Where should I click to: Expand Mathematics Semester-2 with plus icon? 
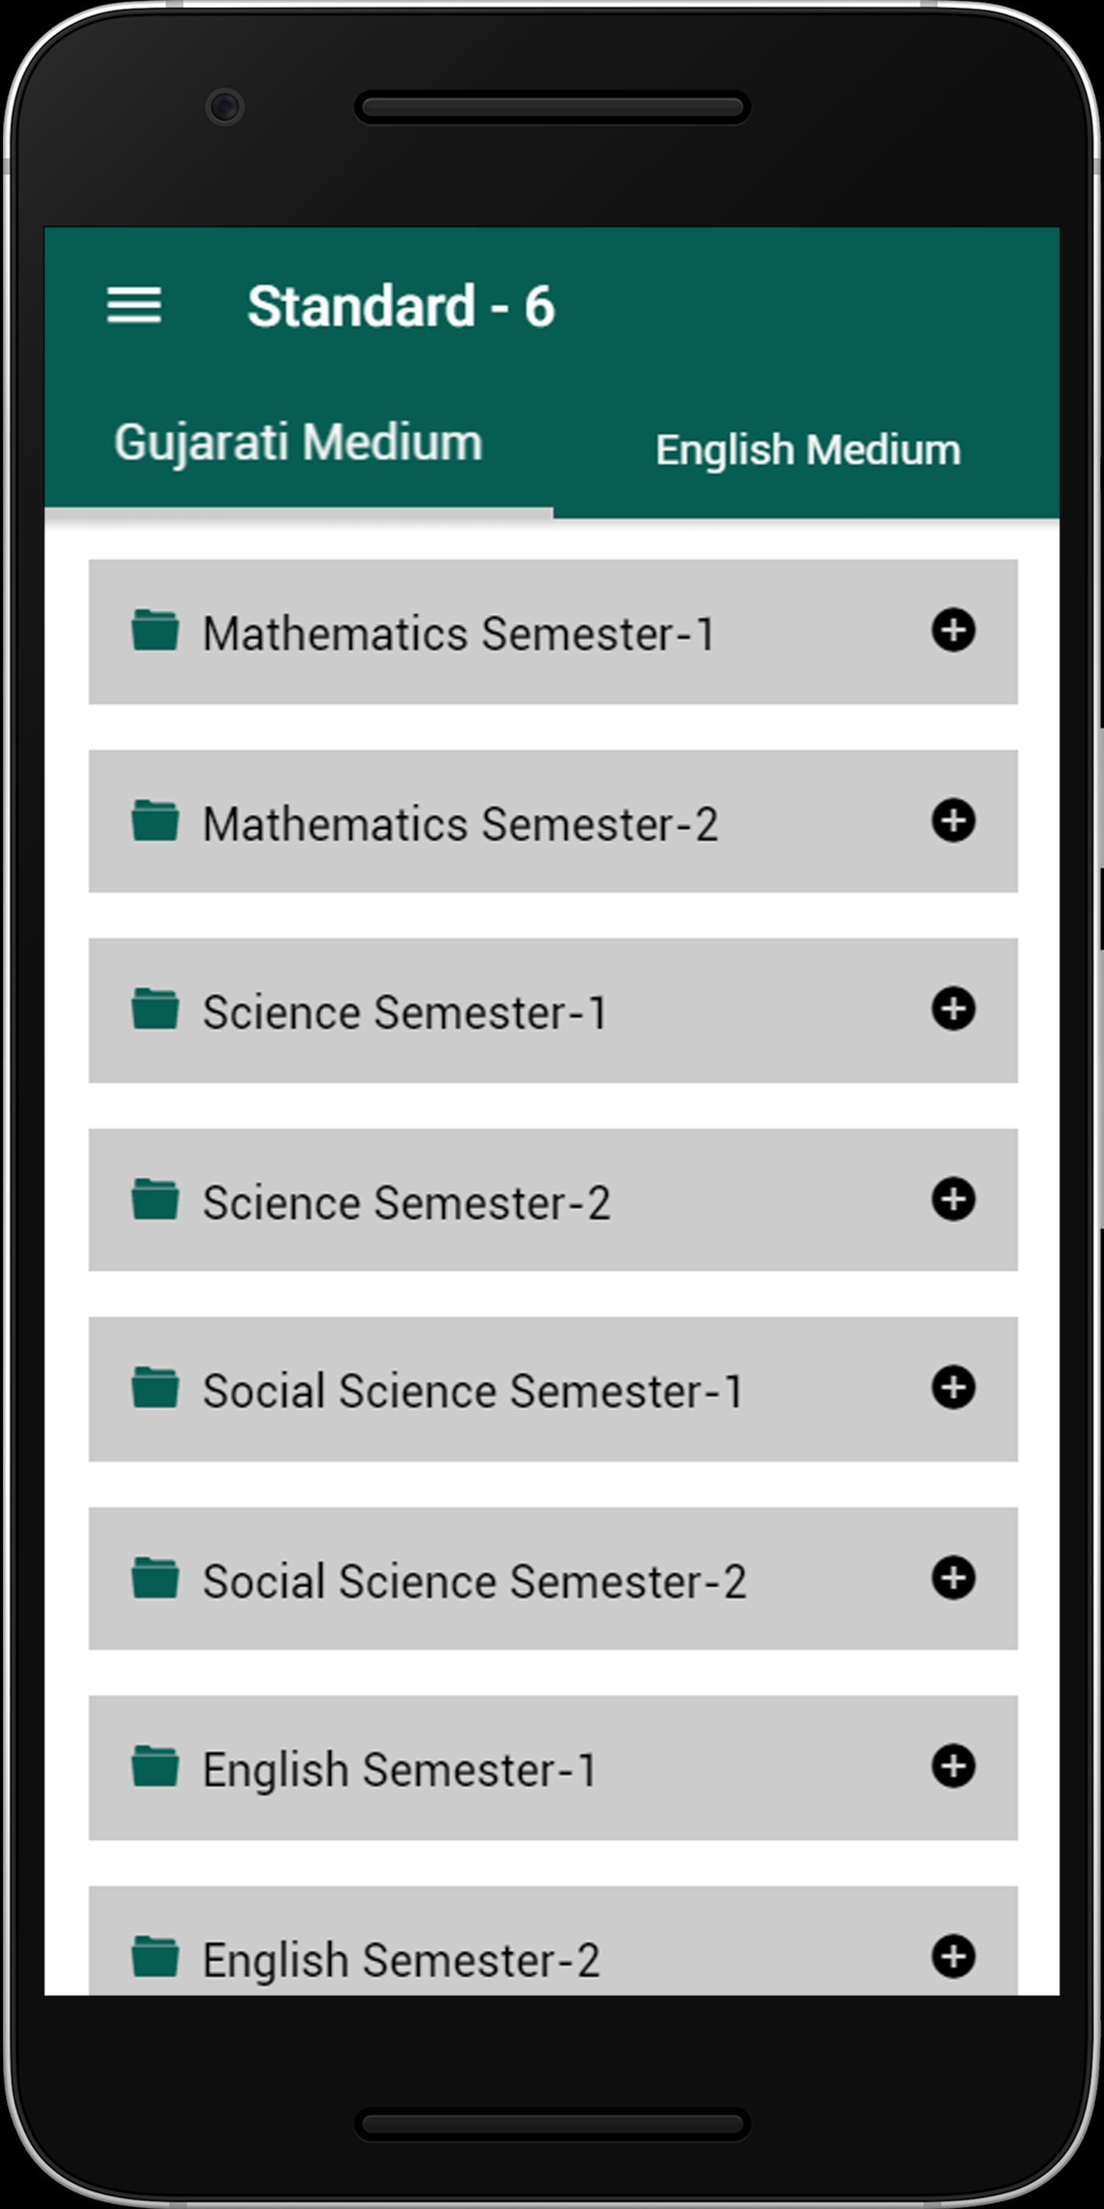click(x=953, y=821)
